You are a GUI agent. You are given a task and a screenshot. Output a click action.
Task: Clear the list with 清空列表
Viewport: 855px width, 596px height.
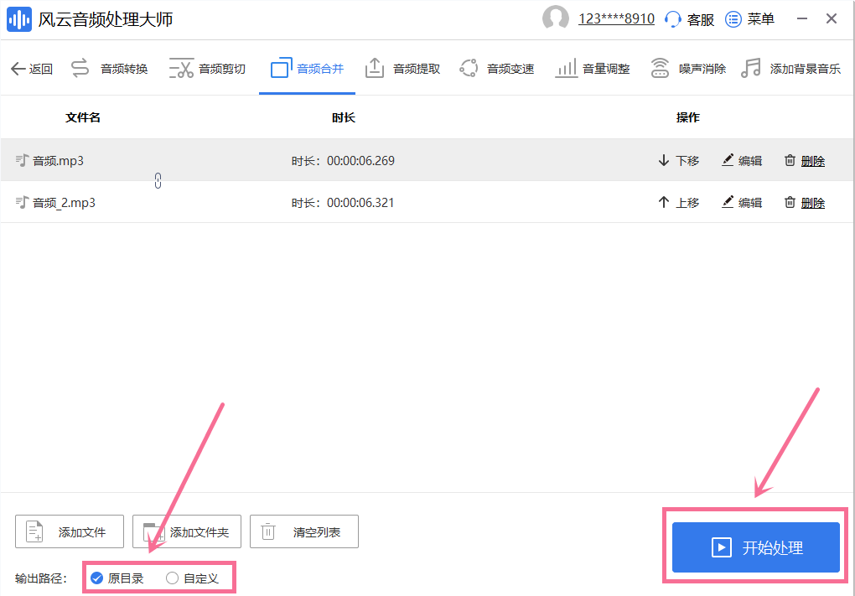click(304, 531)
